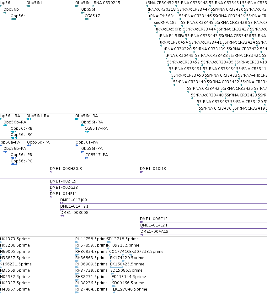Open the CG8517 gene label
267x294 pixels.
tap(92, 16)
